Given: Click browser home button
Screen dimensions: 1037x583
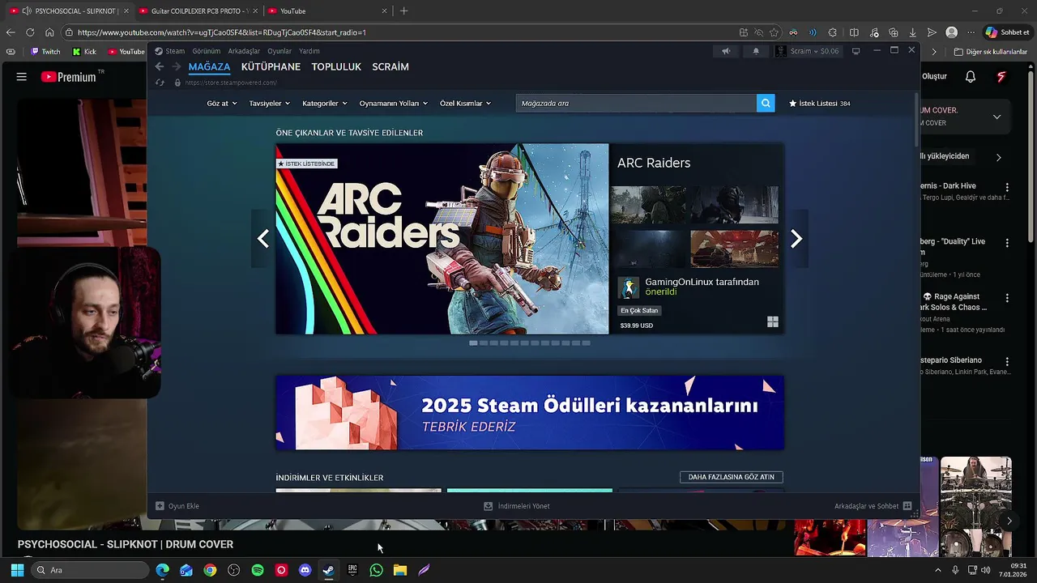Looking at the screenshot, I should [49, 32].
